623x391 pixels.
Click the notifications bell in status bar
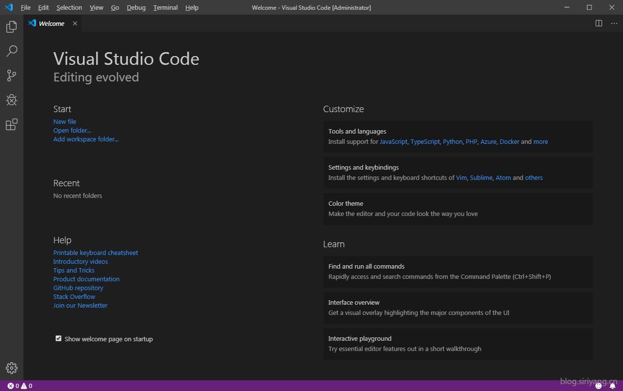(x=613, y=386)
